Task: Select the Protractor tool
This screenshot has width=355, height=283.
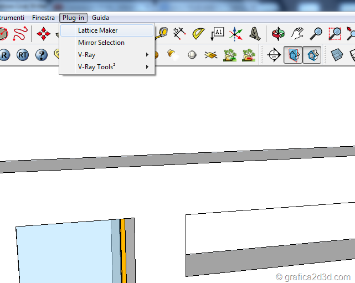Action: [198, 34]
